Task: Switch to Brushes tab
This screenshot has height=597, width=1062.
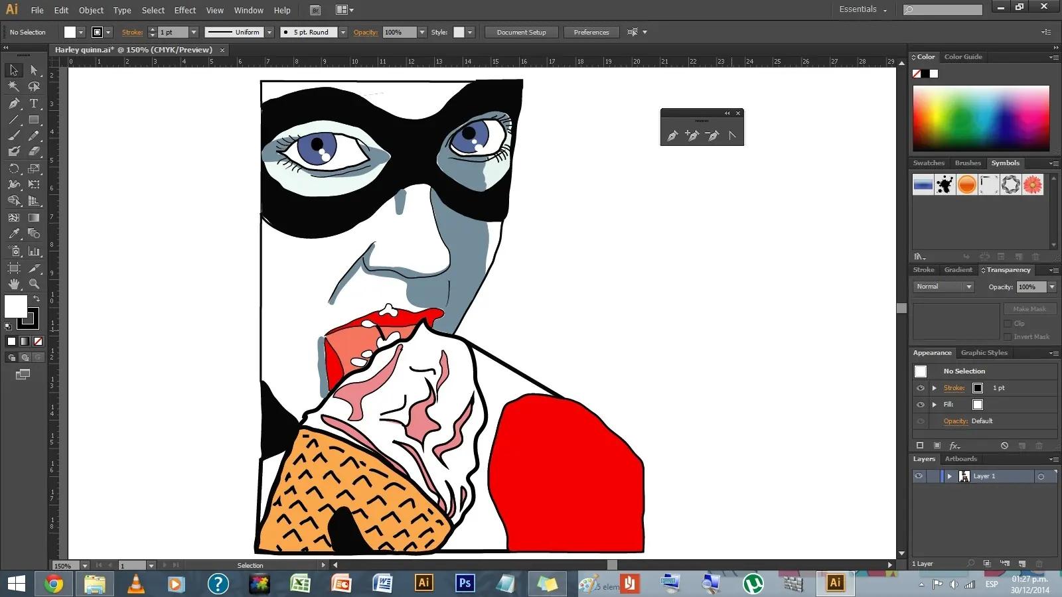Action: click(x=968, y=163)
